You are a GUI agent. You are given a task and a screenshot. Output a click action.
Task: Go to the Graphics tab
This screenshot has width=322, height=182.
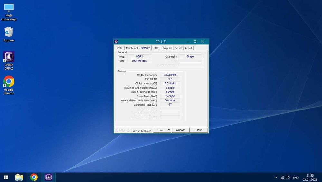(x=167, y=48)
